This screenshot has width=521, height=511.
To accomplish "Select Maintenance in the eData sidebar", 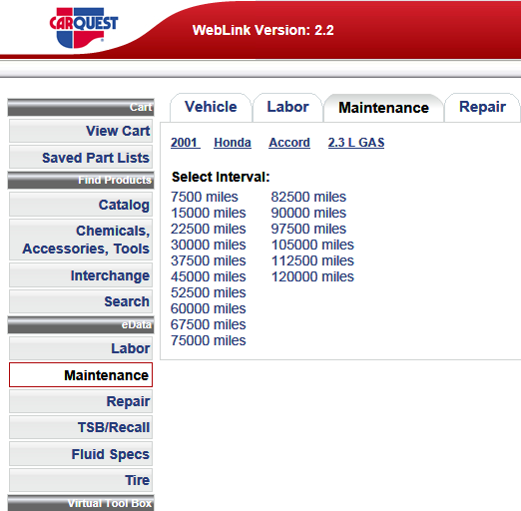I will click(x=81, y=375).
